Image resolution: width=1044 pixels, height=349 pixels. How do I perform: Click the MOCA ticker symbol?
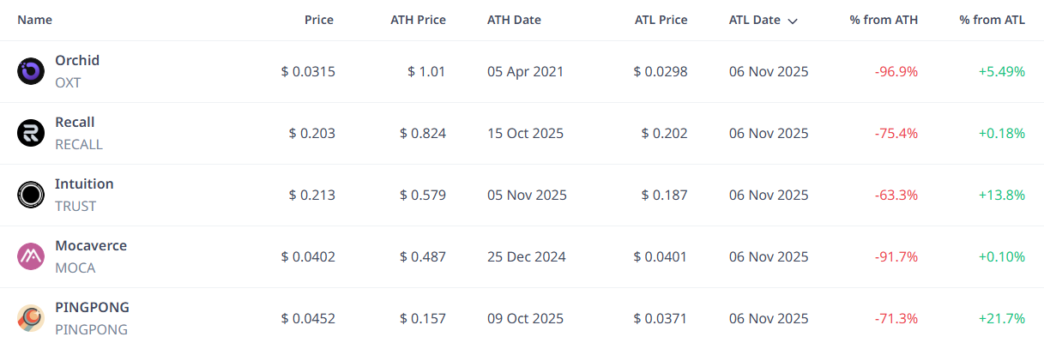(x=75, y=268)
